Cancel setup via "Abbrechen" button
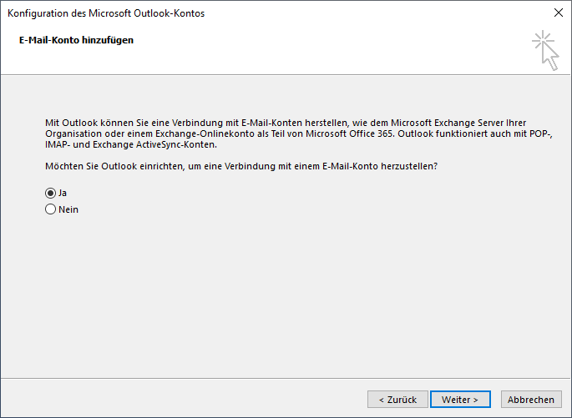 (531, 400)
